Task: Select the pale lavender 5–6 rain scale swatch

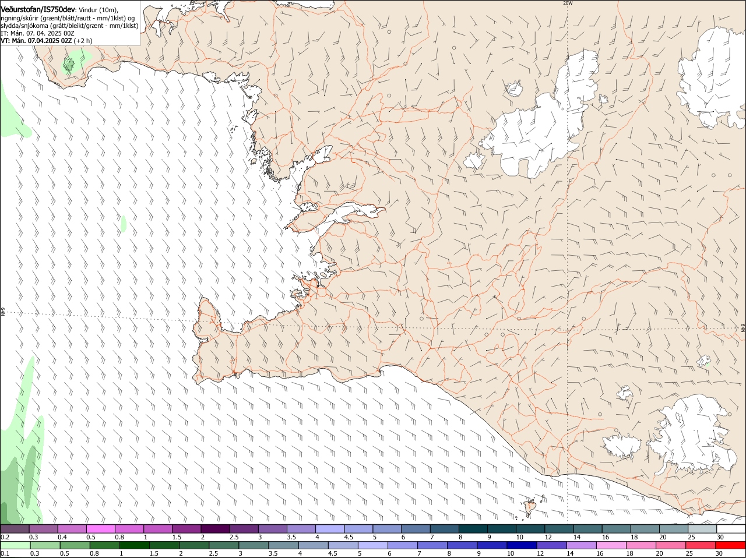Action: click(374, 545)
